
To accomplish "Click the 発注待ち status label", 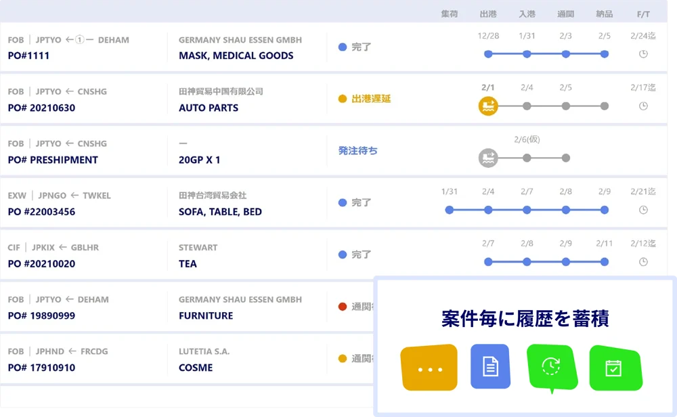I will click(357, 151).
